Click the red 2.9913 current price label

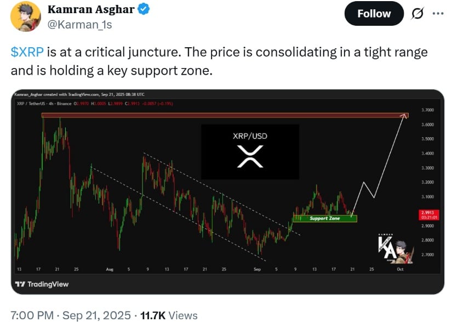(x=428, y=215)
